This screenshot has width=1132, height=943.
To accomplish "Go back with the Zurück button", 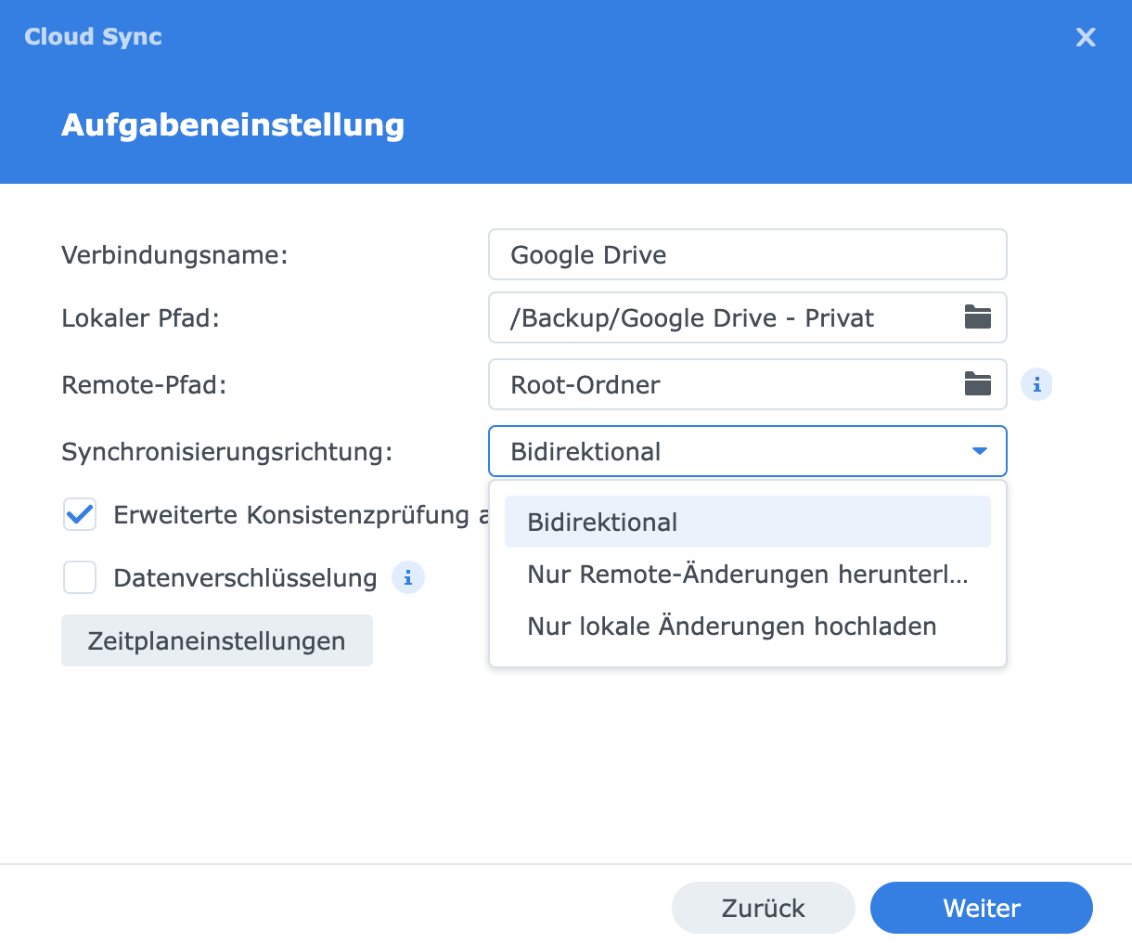I will (x=763, y=908).
